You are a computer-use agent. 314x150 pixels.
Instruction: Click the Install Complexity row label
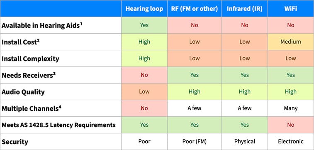(x=30, y=59)
